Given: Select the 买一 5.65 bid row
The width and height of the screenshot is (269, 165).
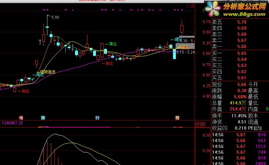Looking at the screenshot, I should pyautogui.click(x=240, y=53).
